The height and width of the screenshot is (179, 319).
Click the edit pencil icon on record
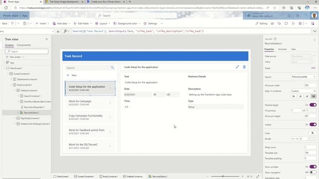click(237, 67)
